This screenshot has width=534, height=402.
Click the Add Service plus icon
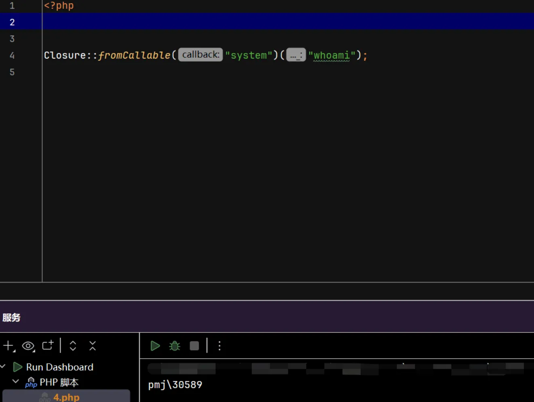[x=8, y=346]
